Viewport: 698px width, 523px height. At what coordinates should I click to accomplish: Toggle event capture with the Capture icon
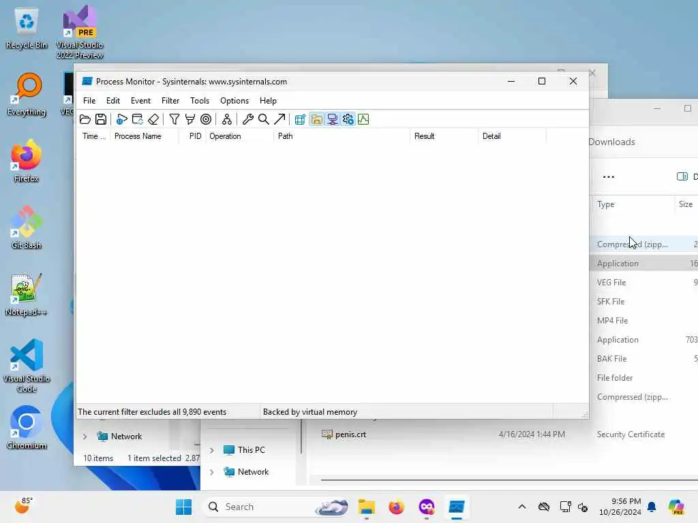pyautogui.click(x=121, y=119)
